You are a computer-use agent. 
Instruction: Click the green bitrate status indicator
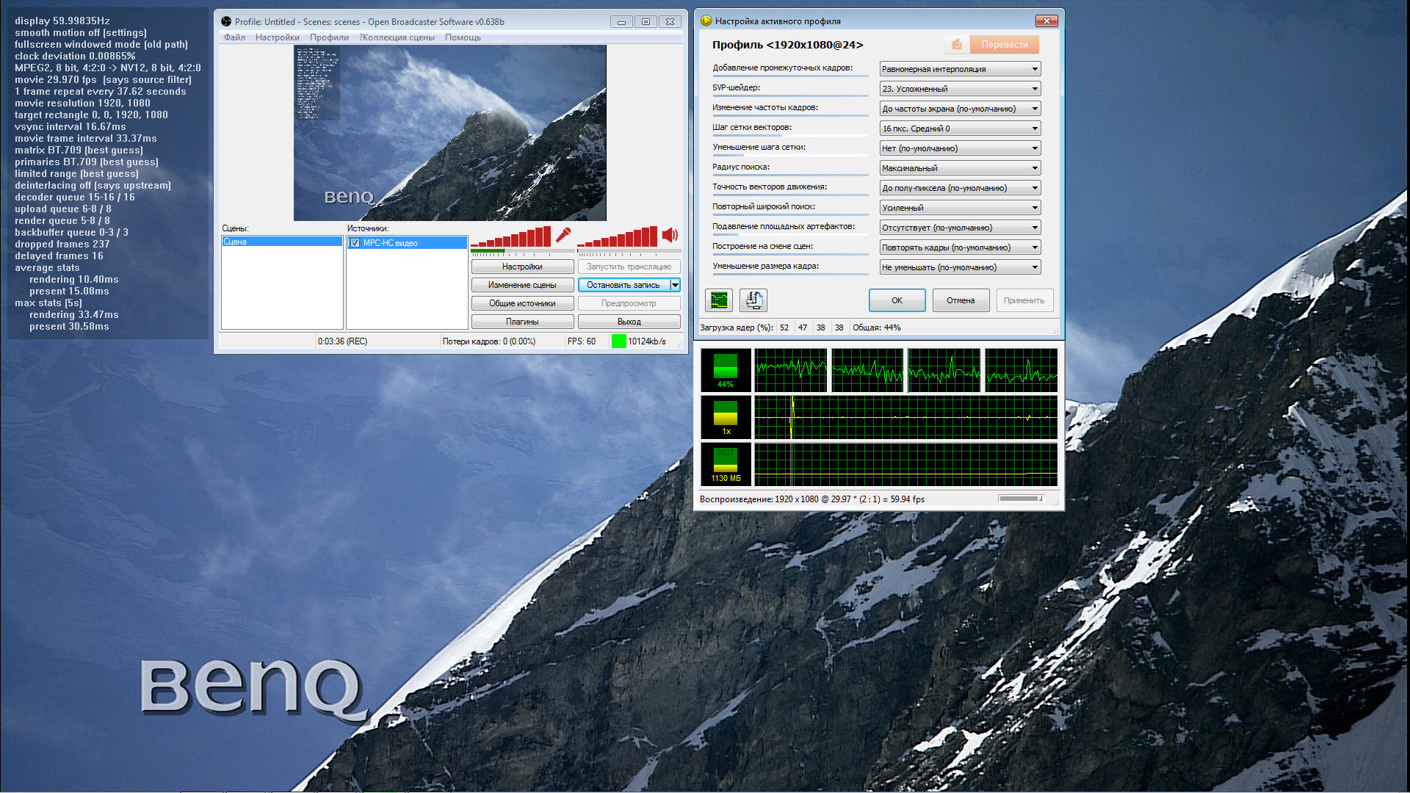tap(618, 341)
